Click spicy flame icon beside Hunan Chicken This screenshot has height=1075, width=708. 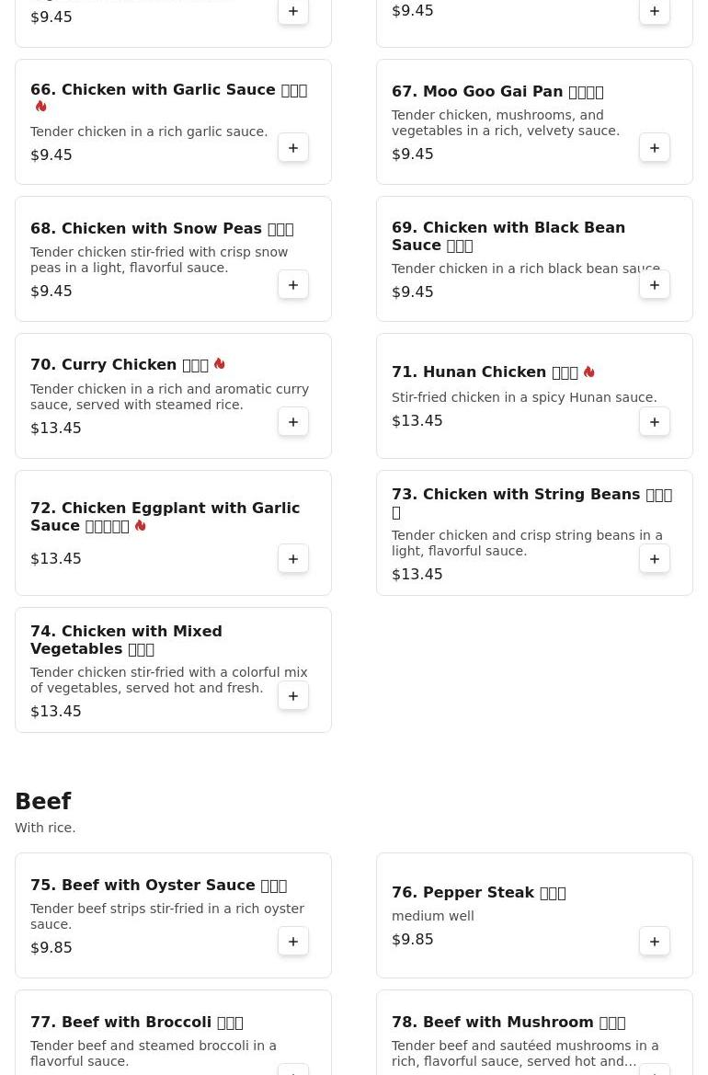coord(588,372)
